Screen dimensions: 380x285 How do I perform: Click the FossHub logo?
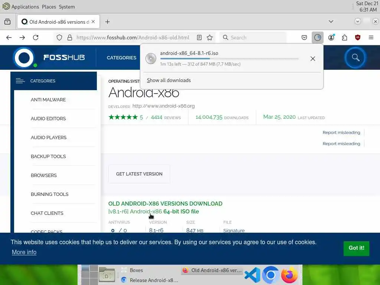pyautogui.click(x=49, y=58)
